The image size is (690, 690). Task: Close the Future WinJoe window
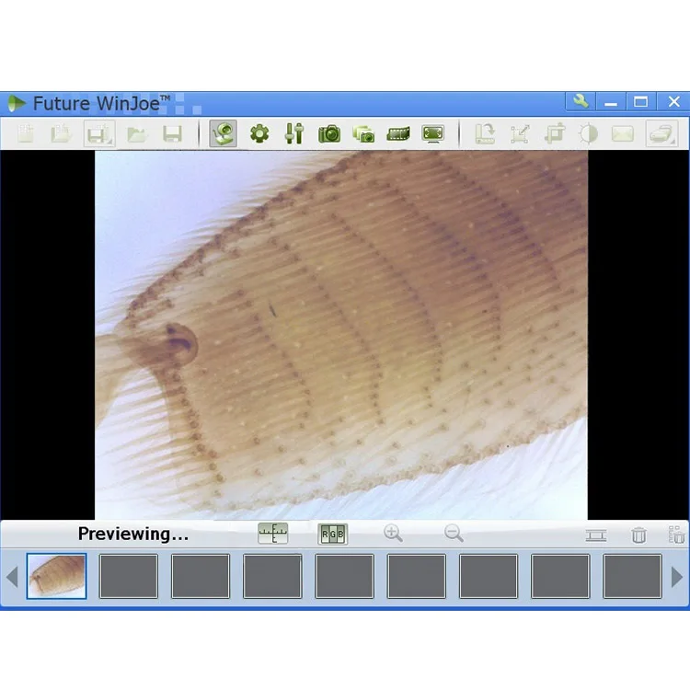[673, 102]
